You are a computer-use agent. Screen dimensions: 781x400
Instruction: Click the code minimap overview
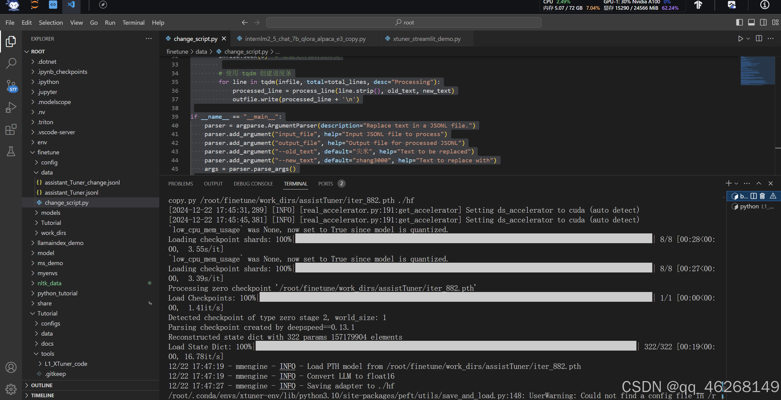pyautogui.click(x=758, y=71)
